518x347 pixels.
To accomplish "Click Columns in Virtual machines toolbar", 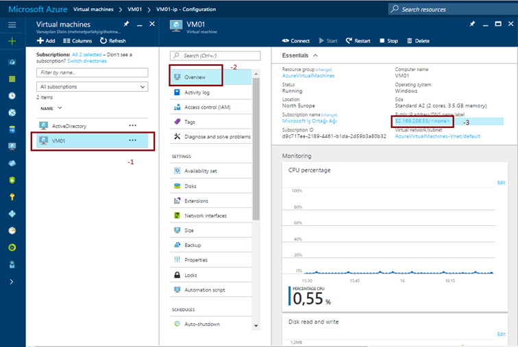I will tap(77, 41).
